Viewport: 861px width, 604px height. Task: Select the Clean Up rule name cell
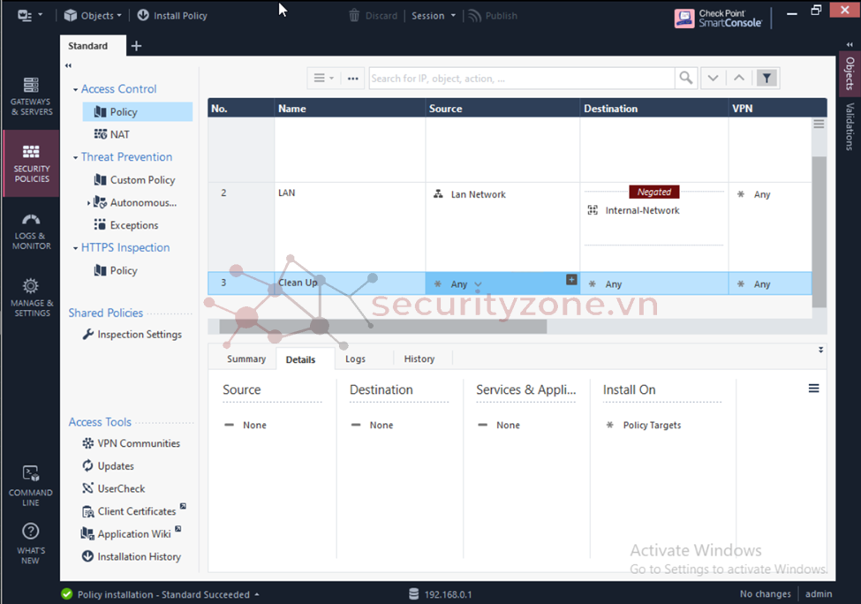coord(349,283)
